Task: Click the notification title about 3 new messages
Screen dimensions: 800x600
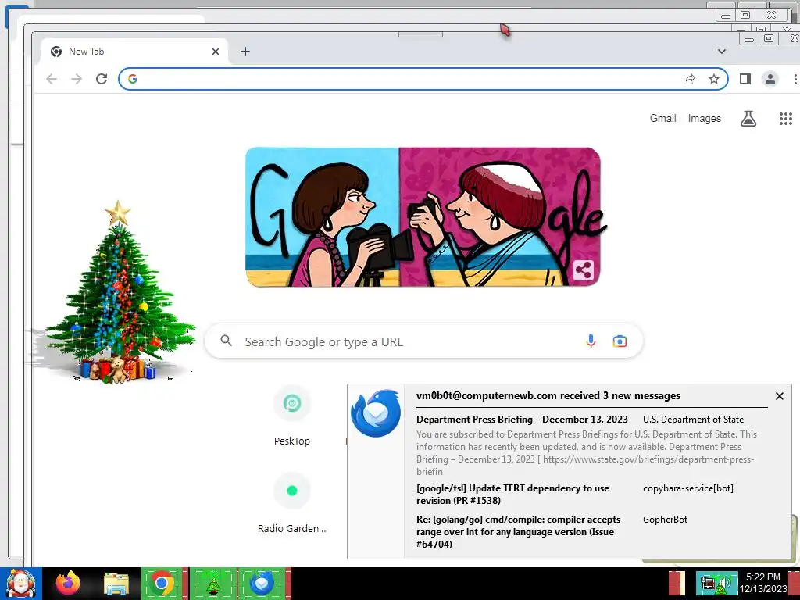Action: (548, 396)
